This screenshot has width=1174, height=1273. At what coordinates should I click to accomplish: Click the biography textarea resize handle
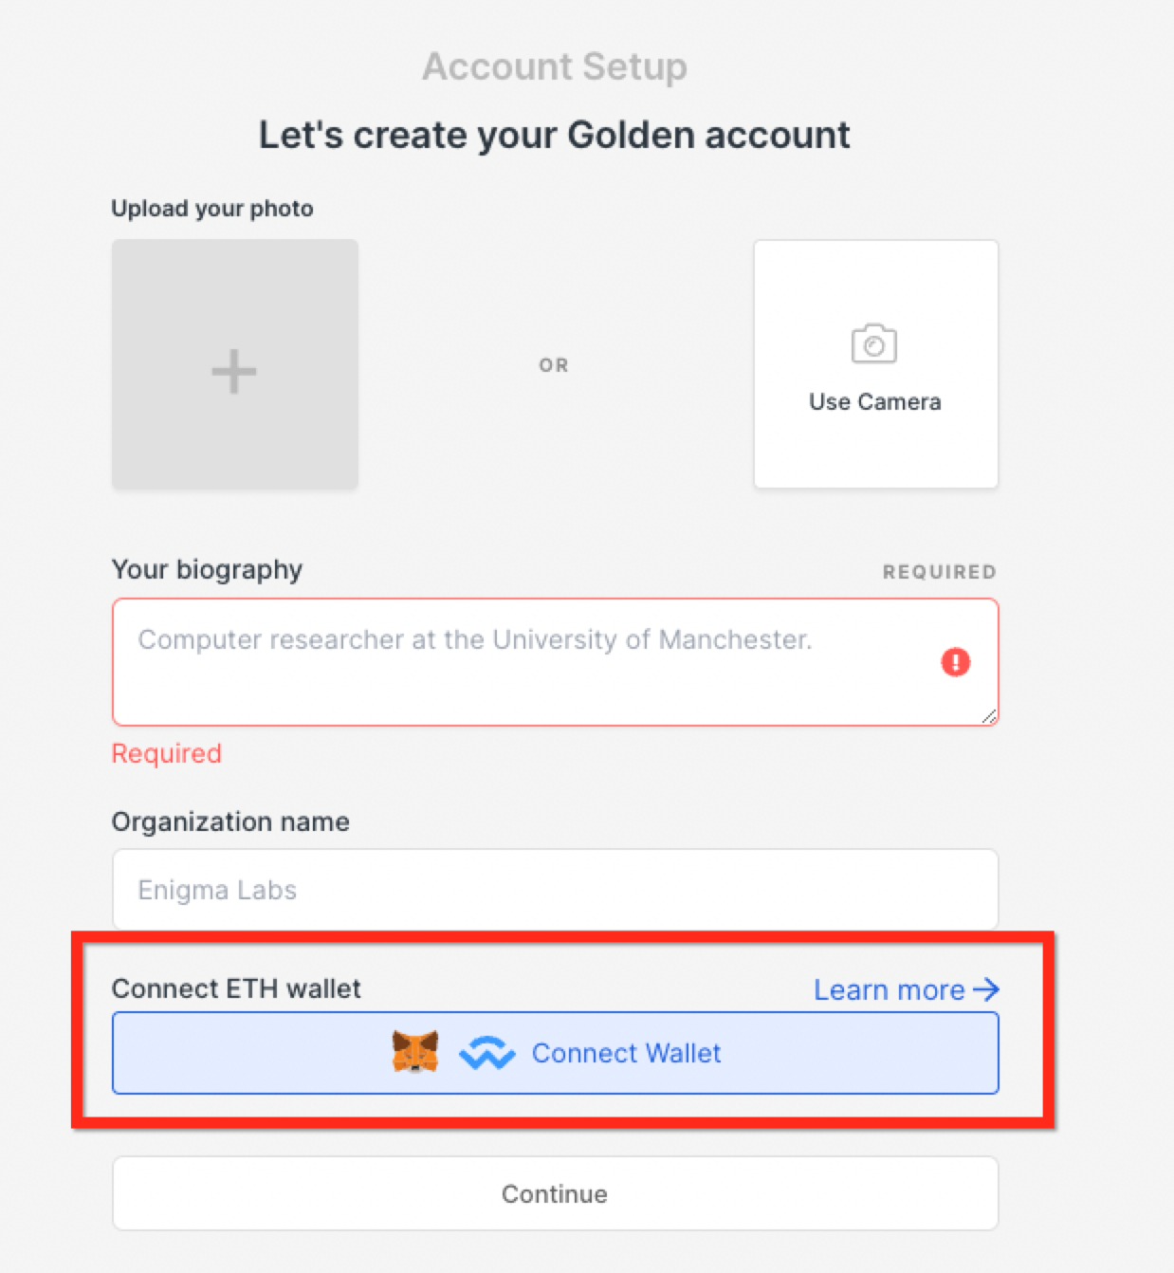click(989, 717)
